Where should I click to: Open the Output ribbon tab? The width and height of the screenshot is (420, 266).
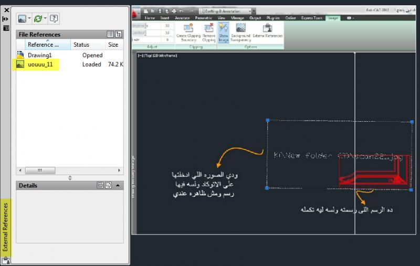pyautogui.click(x=255, y=18)
